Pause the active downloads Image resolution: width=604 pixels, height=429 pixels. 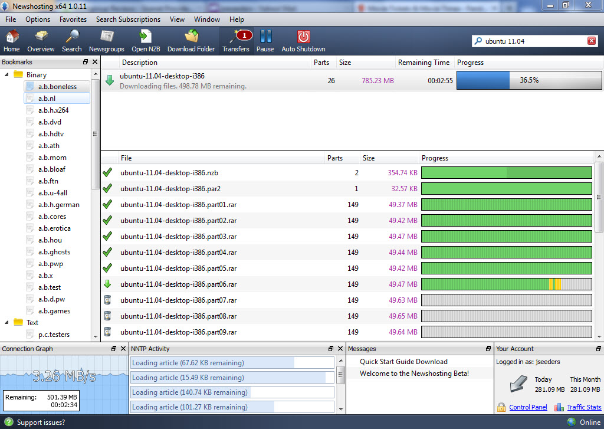(265, 41)
